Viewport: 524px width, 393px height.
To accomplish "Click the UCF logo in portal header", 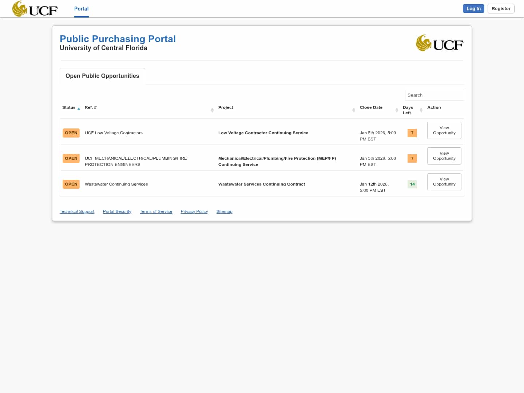I will (x=439, y=43).
